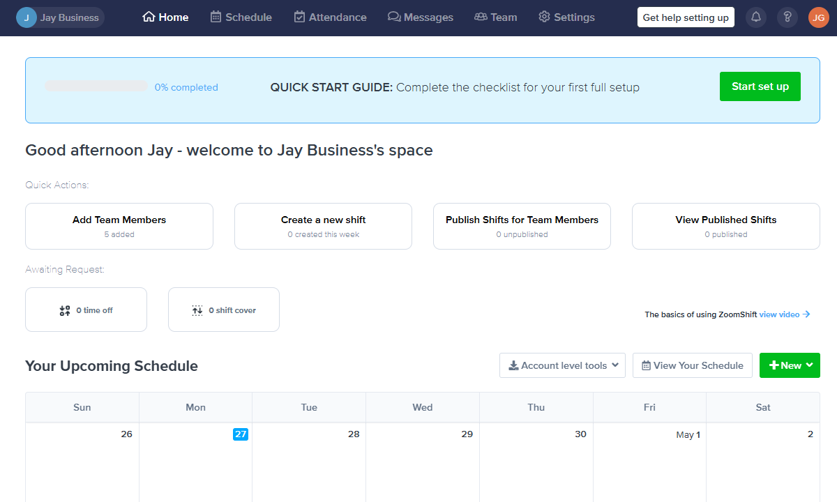Screen dimensions: 837x502
Task: Open the Settings tab
Action: pyautogui.click(x=567, y=17)
